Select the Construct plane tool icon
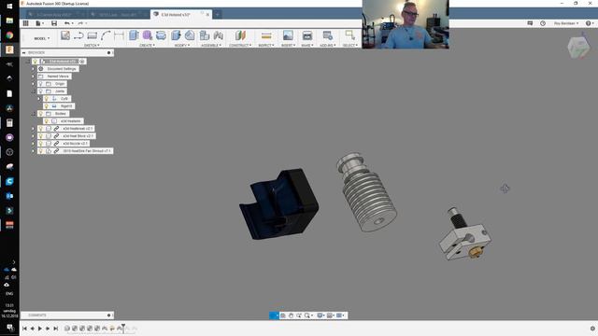 click(240, 35)
